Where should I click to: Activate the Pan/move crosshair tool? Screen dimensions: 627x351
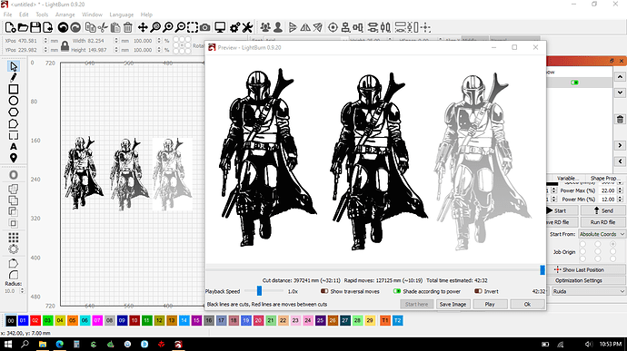coord(143,27)
